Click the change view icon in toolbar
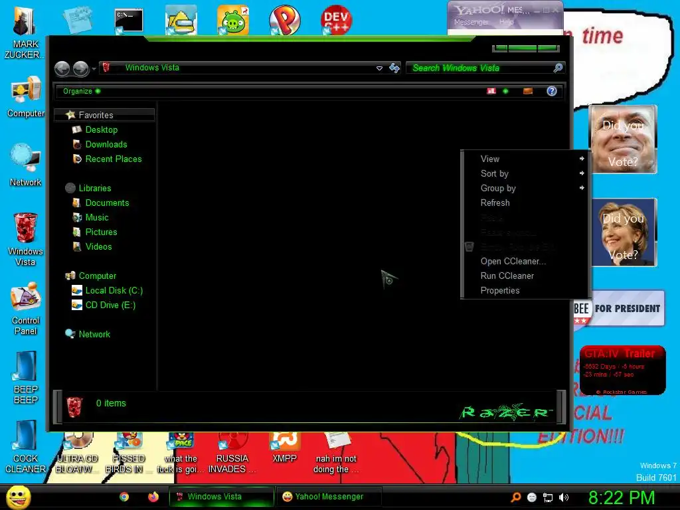The height and width of the screenshot is (510, 680). [x=491, y=91]
